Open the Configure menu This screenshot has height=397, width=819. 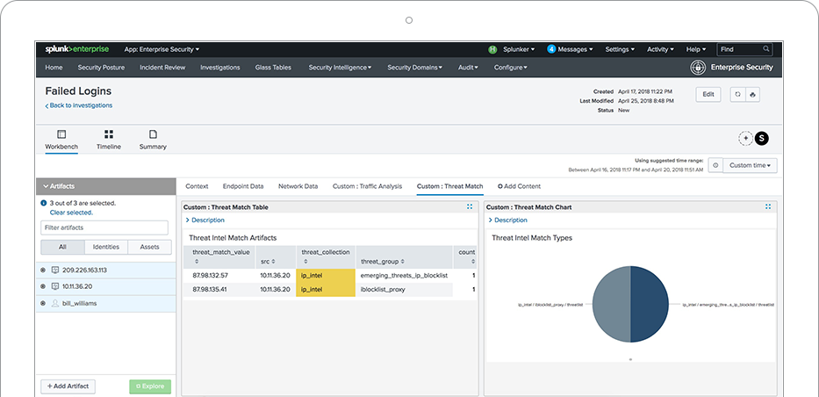pyautogui.click(x=510, y=68)
